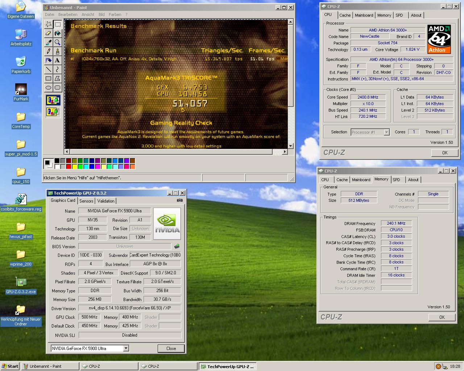Choose the Fill With Color bucket tool

(57, 33)
